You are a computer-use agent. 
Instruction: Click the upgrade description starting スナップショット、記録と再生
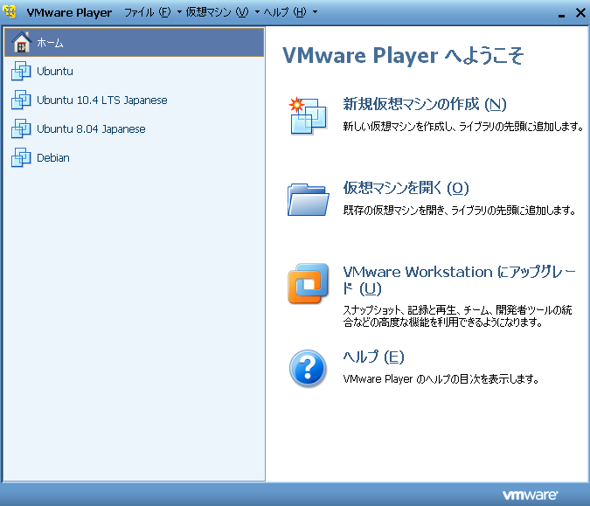pos(457,316)
